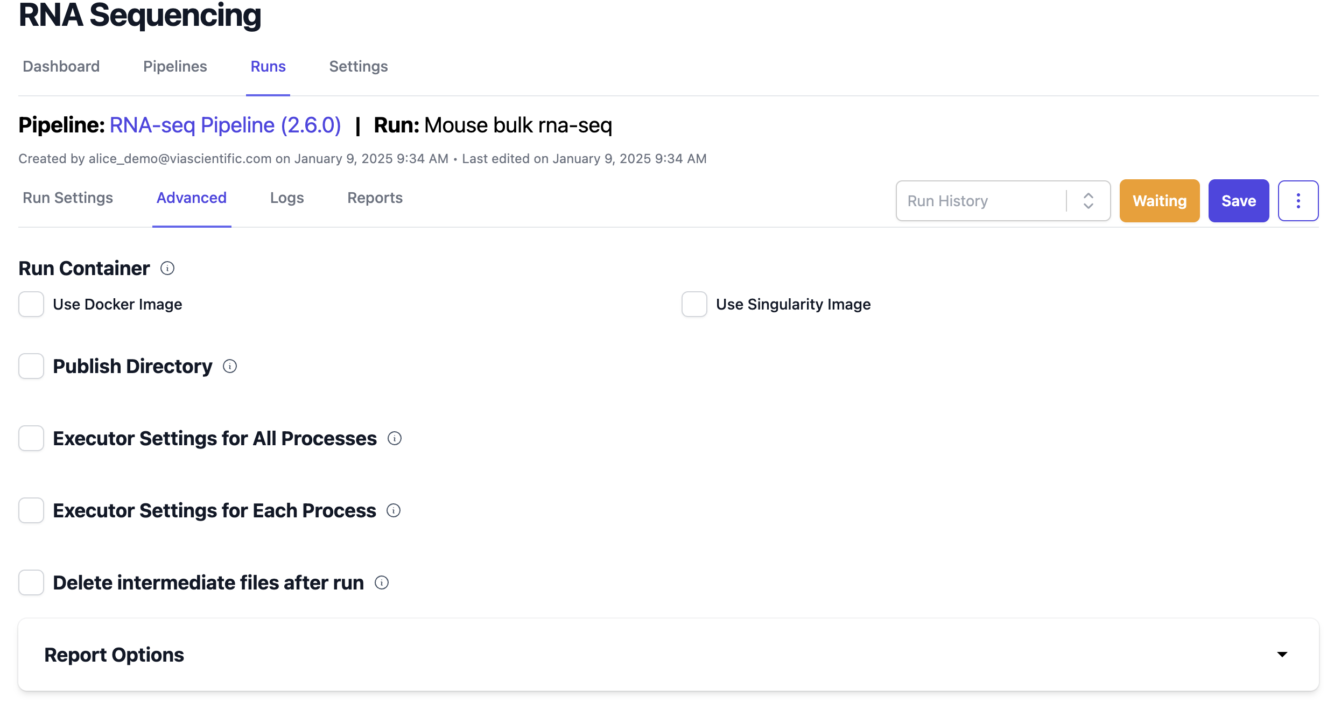The height and width of the screenshot is (709, 1334).
Task: Click the Run Container info icon
Action: pos(167,268)
